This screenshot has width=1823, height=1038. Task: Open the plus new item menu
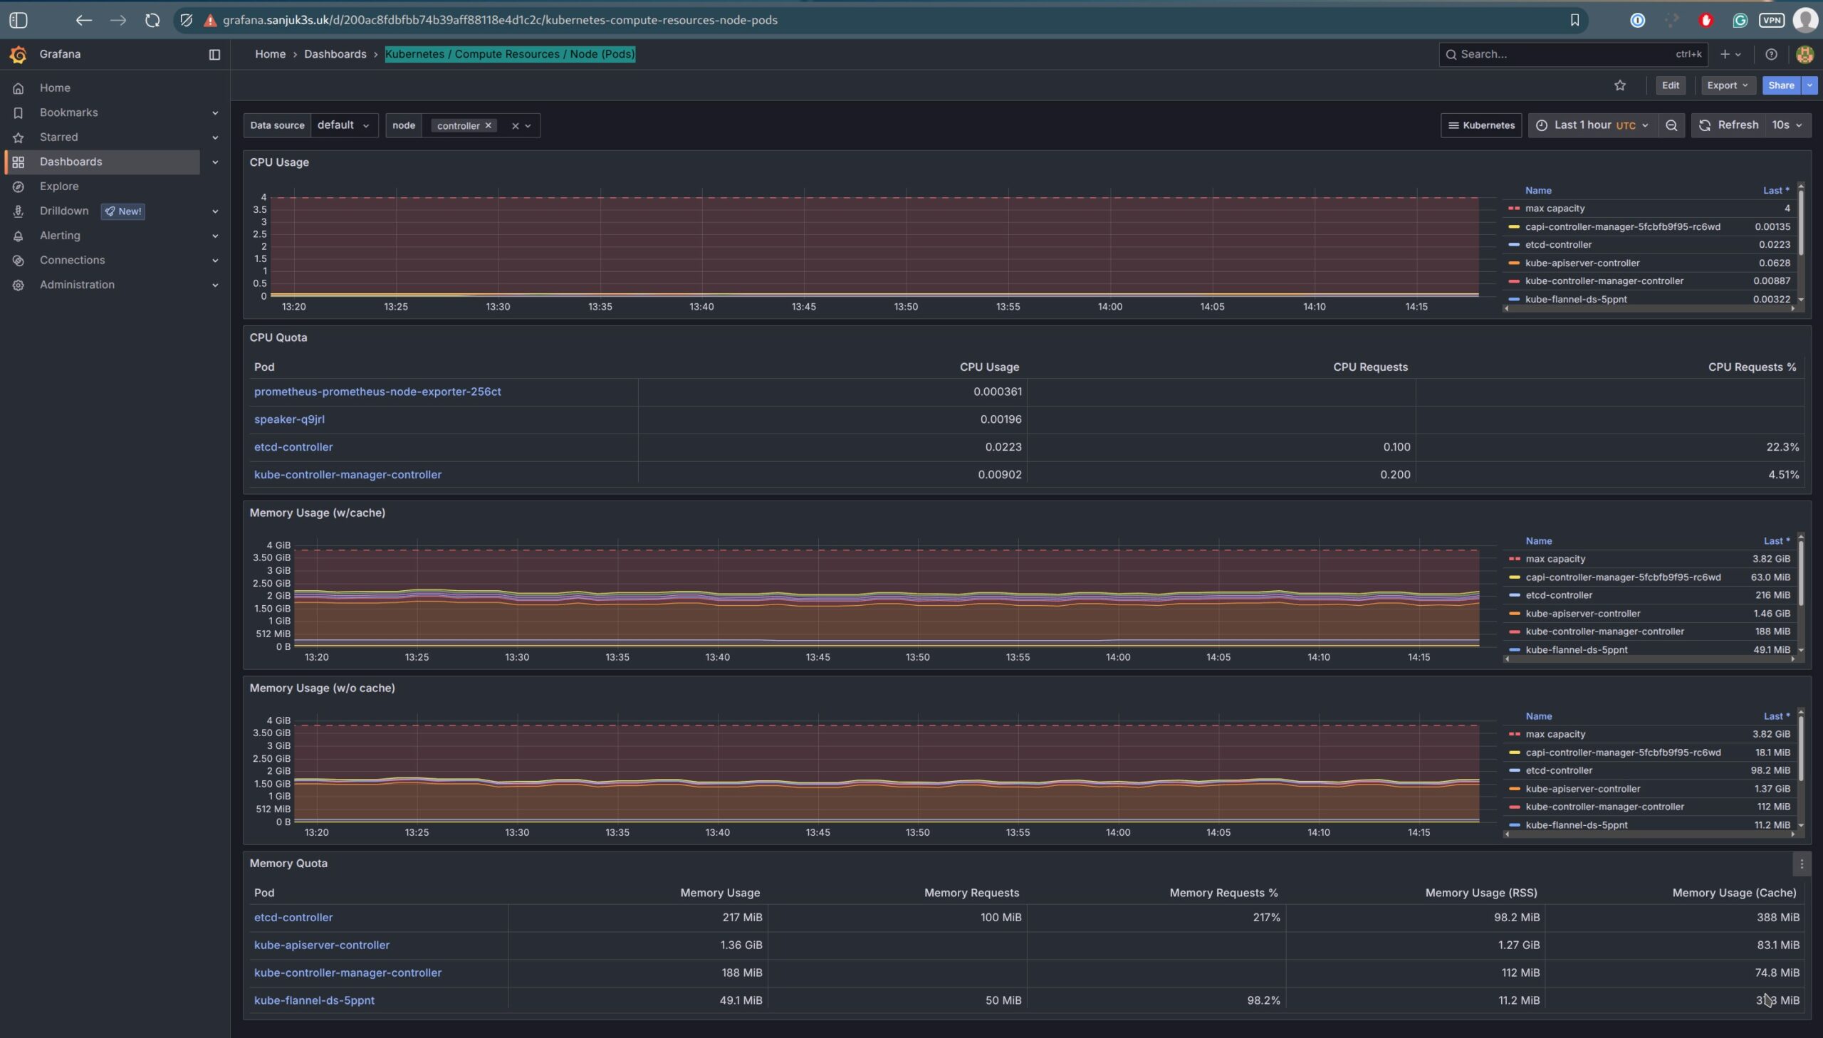coord(1730,54)
